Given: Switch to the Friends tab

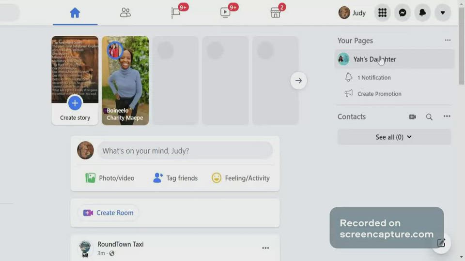Looking at the screenshot, I should pyautogui.click(x=125, y=13).
